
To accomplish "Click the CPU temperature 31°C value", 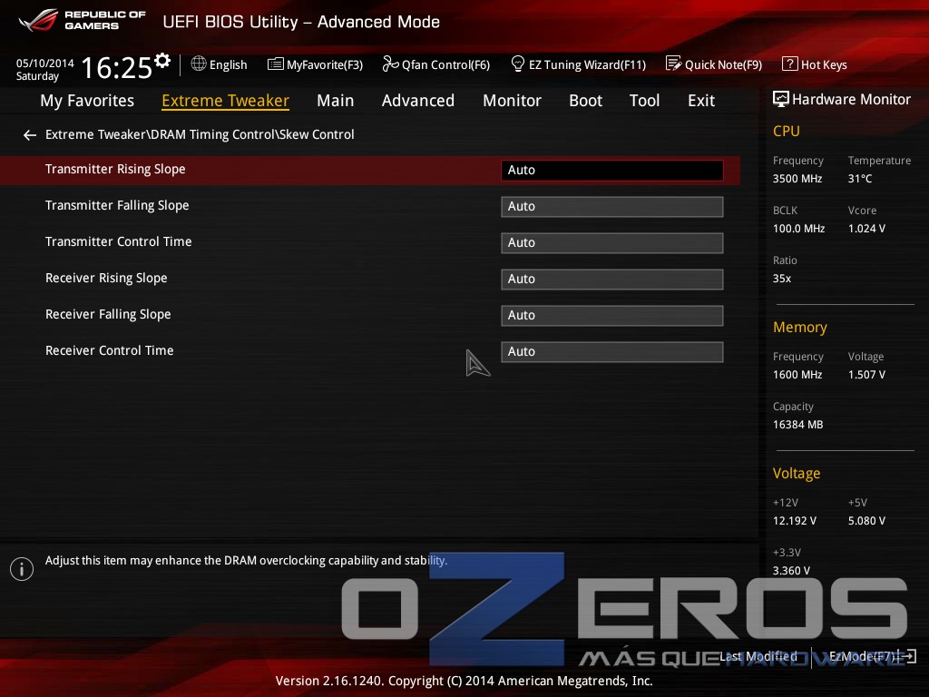I will click(860, 179).
